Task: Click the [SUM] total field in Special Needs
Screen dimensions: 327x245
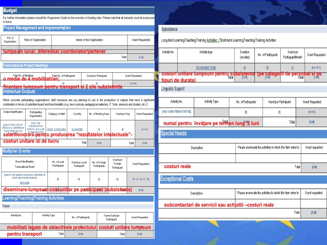Action: [x=314, y=167]
